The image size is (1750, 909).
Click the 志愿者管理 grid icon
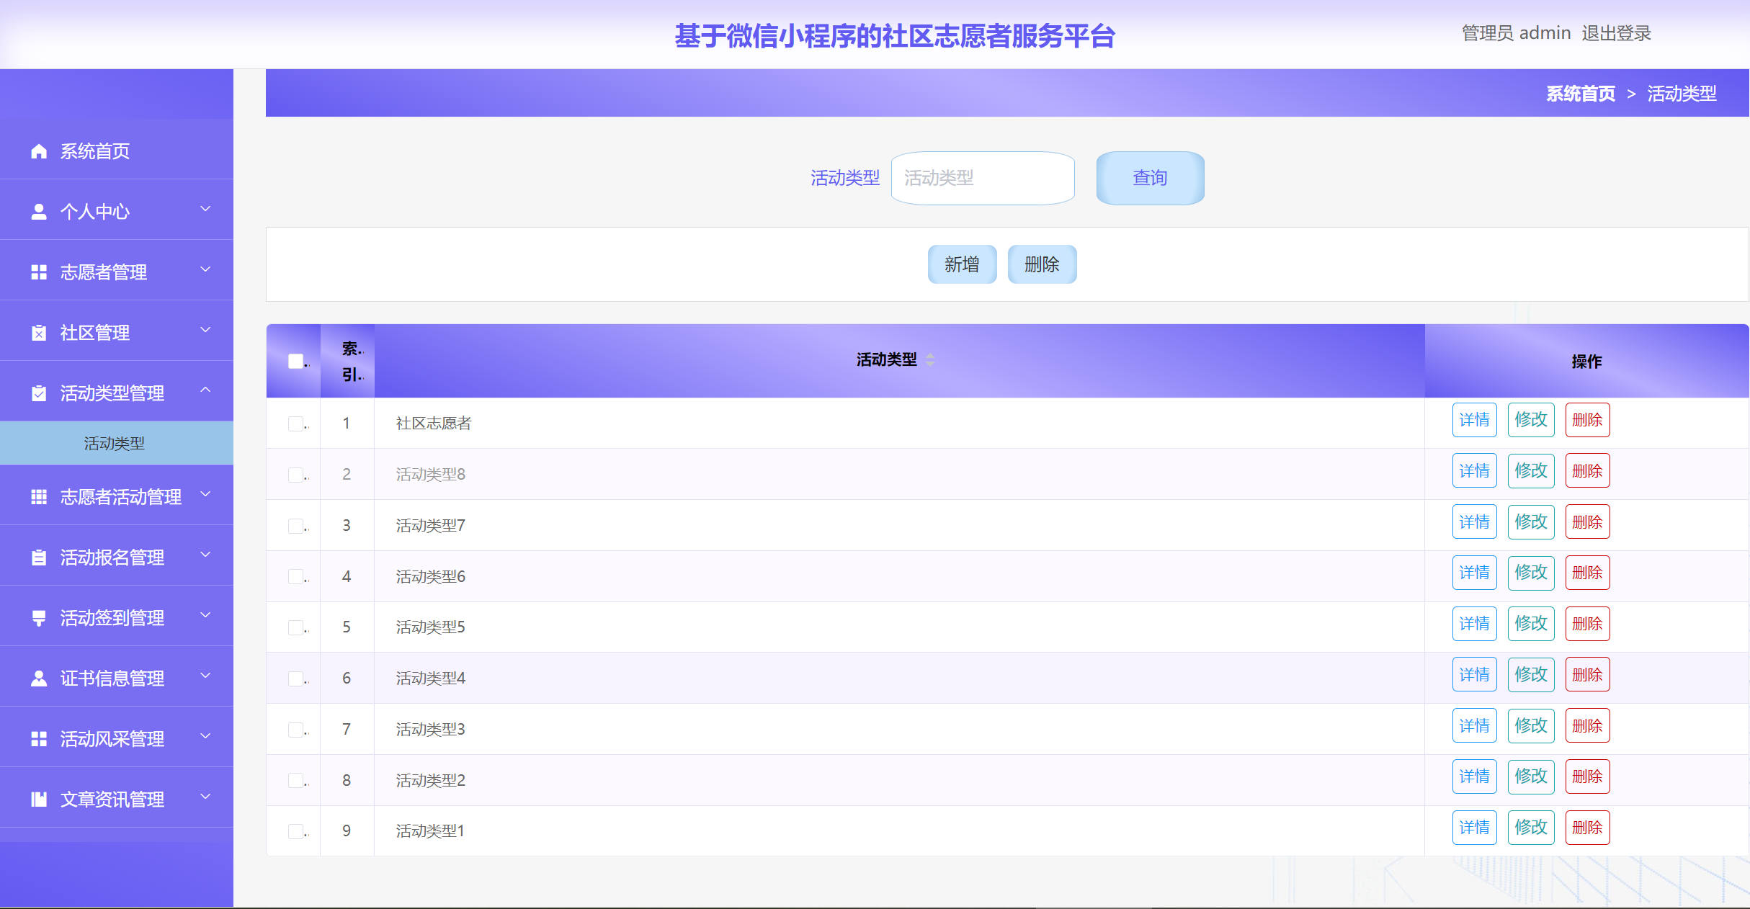click(x=38, y=272)
